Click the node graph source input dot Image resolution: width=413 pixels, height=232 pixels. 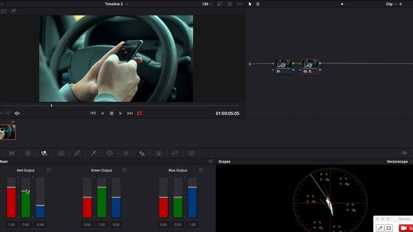click(250, 64)
